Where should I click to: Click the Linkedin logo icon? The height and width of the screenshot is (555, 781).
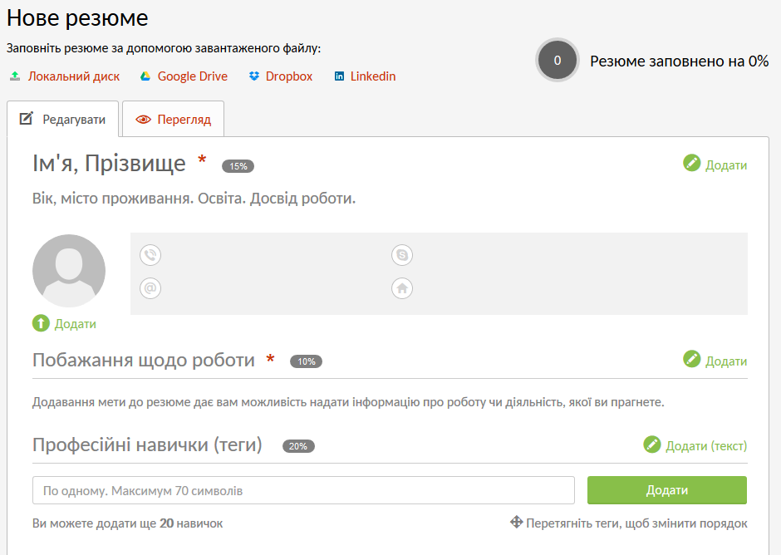[x=339, y=76]
